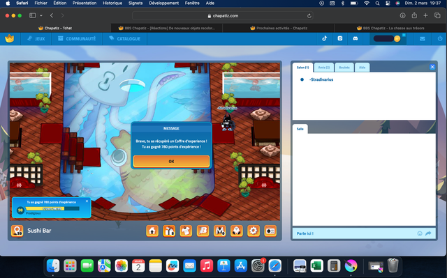Screen dimensions: 447x278
Task: Close the chat panel with X
Action: pos(432,67)
